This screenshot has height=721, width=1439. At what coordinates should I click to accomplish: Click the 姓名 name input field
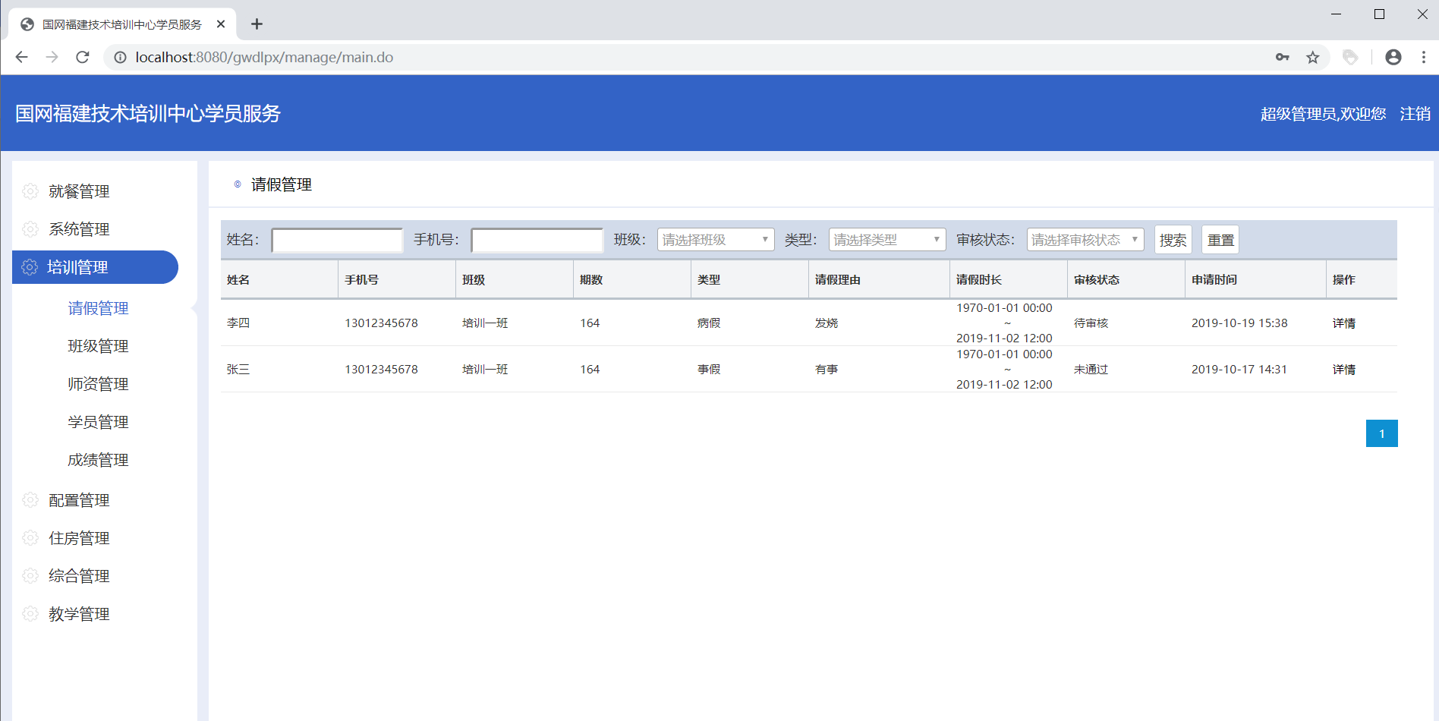pos(337,240)
